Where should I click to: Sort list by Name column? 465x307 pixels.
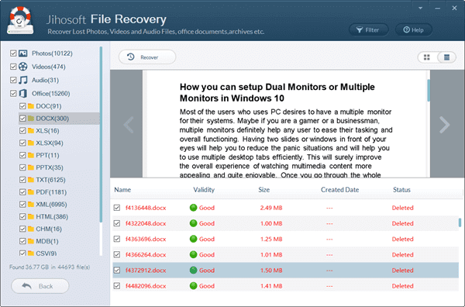[122, 190]
